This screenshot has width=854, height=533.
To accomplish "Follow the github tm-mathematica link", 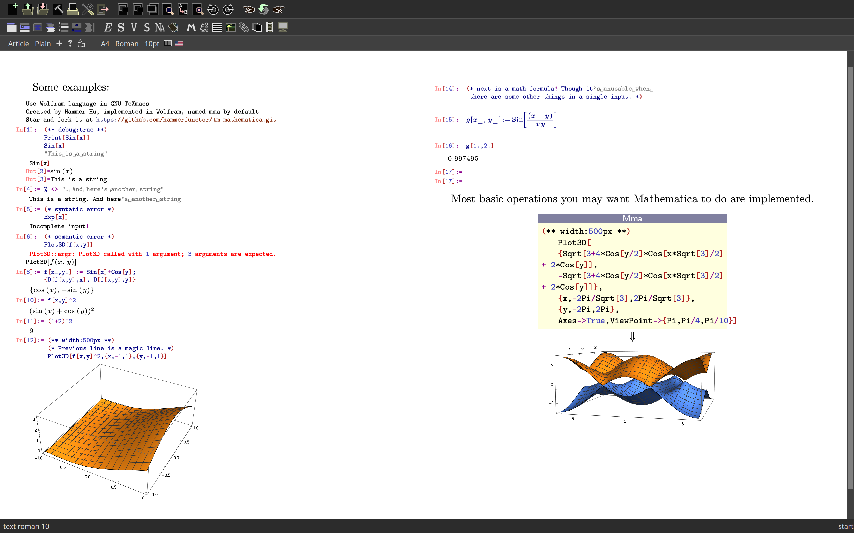I will pyautogui.click(x=185, y=120).
